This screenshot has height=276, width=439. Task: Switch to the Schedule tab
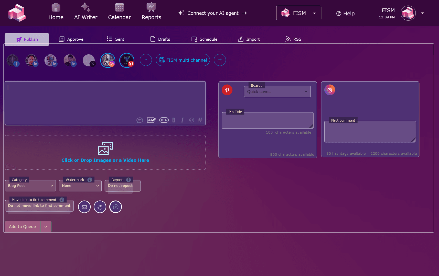[204, 39]
